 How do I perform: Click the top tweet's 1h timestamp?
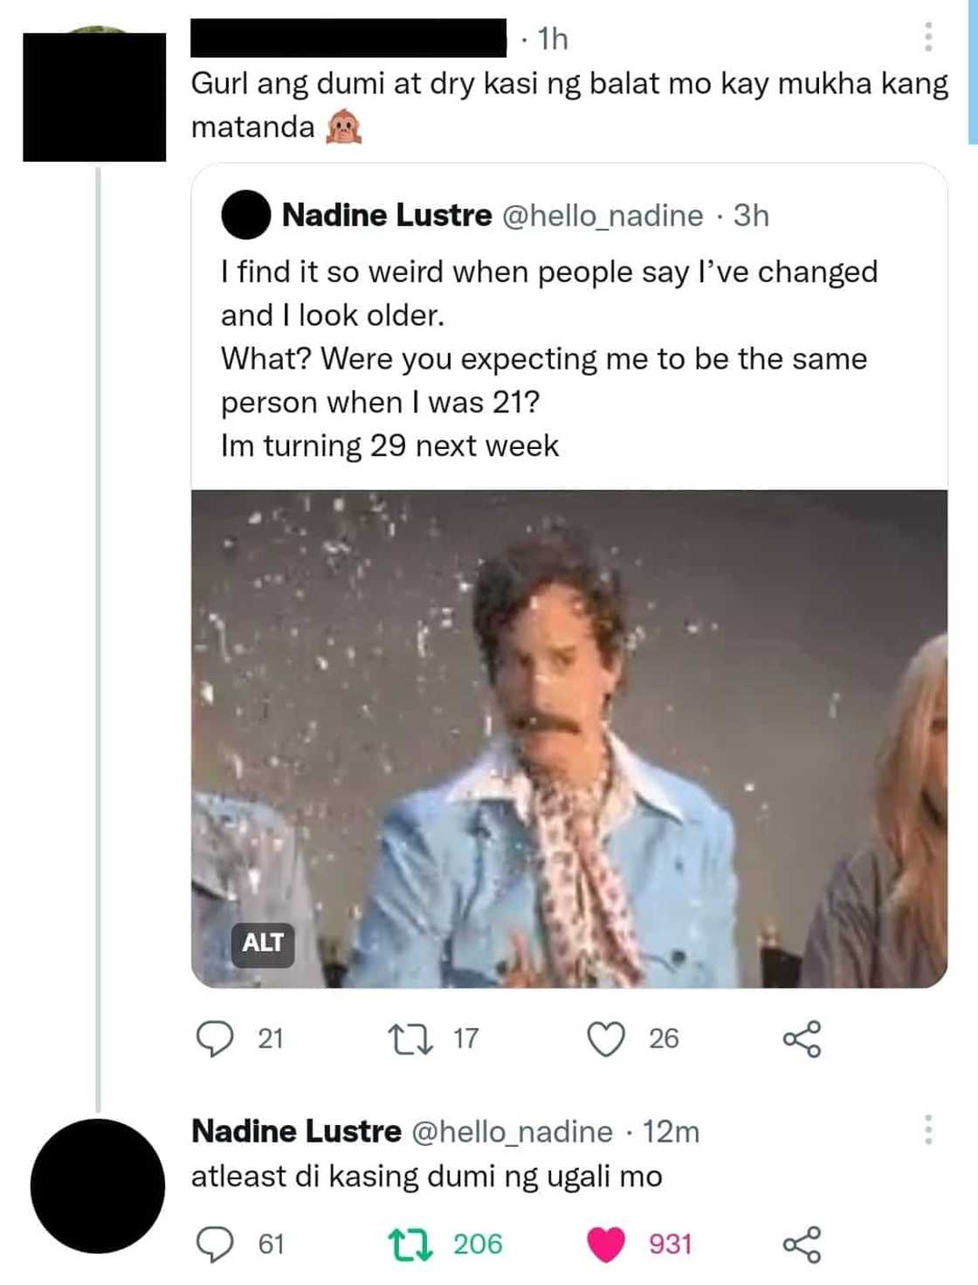click(553, 39)
